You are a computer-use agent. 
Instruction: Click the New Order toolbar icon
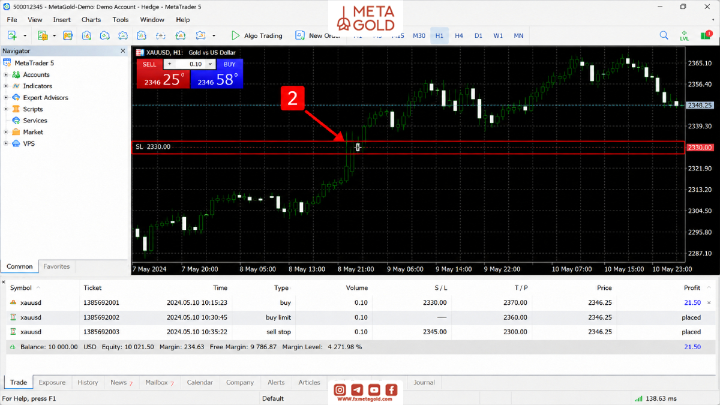(x=300, y=35)
